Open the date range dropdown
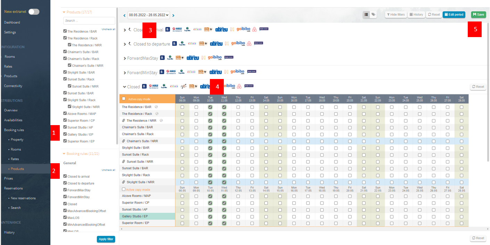Screen dimensions: 490x245 (x=148, y=15)
